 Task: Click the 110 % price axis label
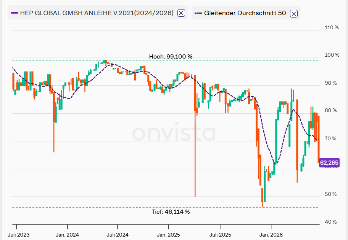click(332, 27)
